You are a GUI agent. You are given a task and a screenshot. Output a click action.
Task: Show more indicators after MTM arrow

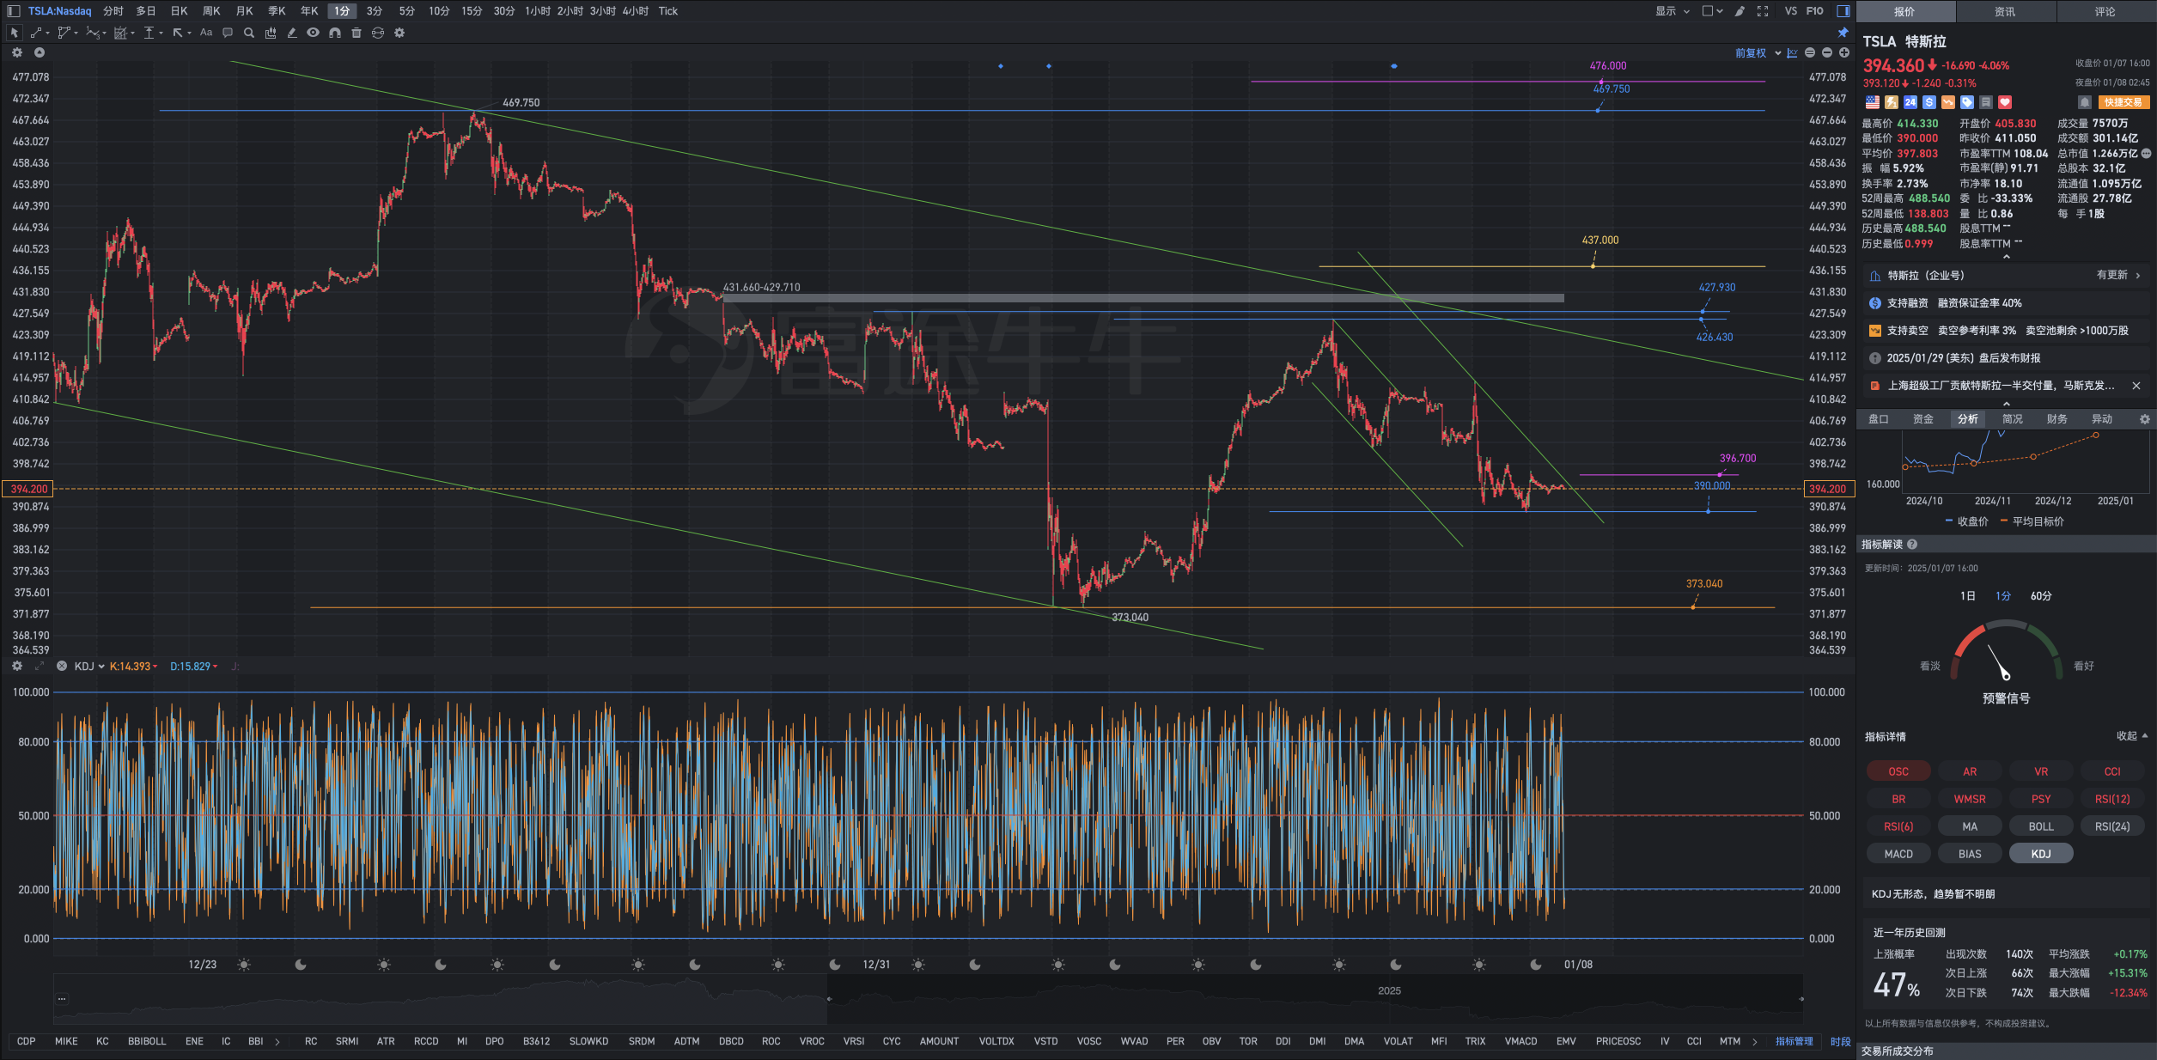click(x=1754, y=1041)
